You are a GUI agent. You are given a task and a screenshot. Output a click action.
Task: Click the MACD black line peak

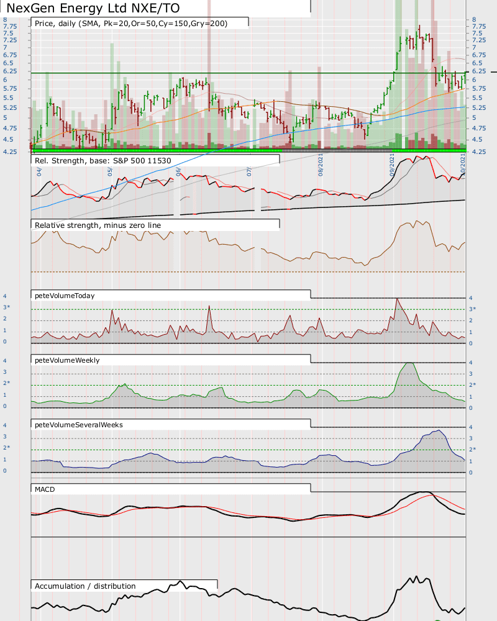pyautogui.click(x=424, y=492)
